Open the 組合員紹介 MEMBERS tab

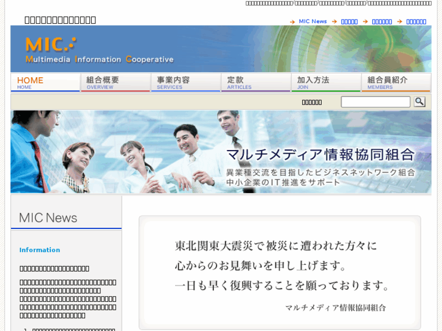[396, 83]
